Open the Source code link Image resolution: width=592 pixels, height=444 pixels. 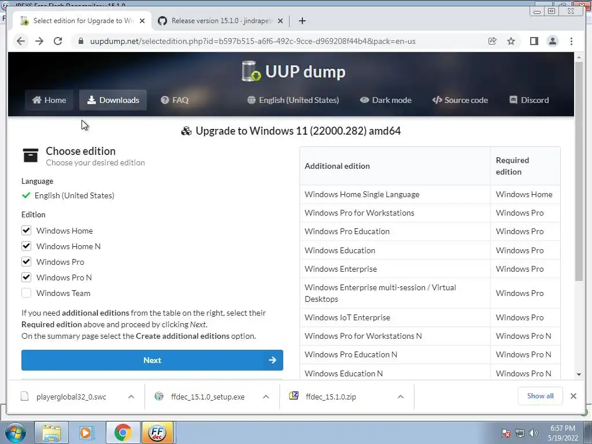coord(460,100)
